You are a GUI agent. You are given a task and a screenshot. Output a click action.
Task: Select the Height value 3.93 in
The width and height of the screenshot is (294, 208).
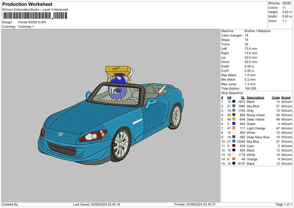pos(287,12)
